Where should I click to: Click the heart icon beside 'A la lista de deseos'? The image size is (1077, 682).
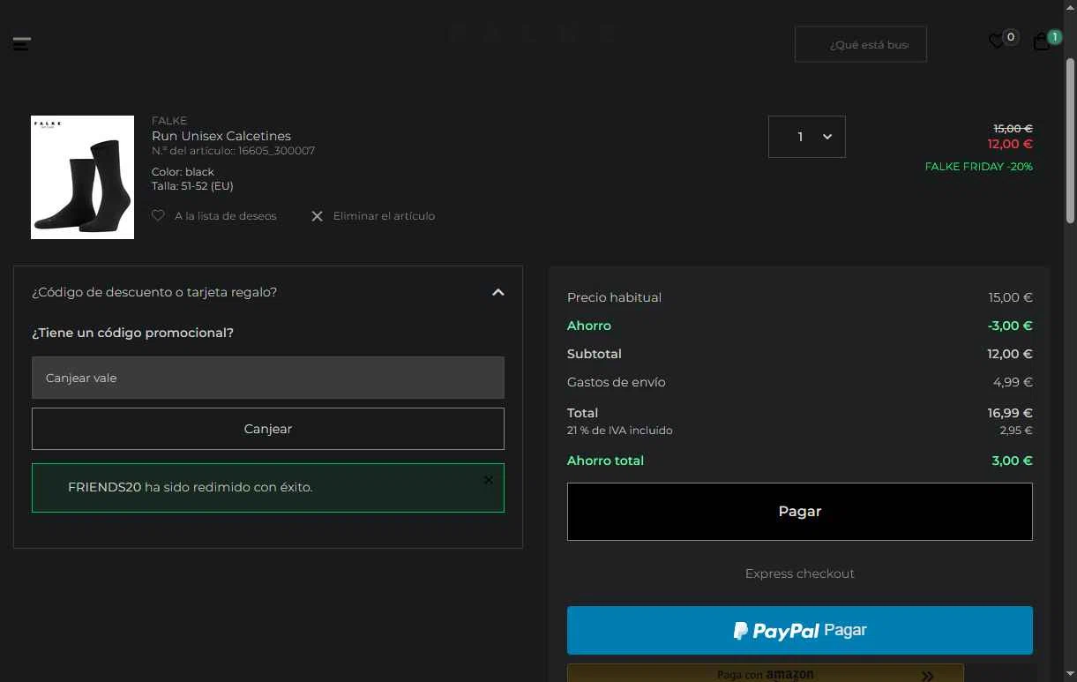(x=158, y=215)
